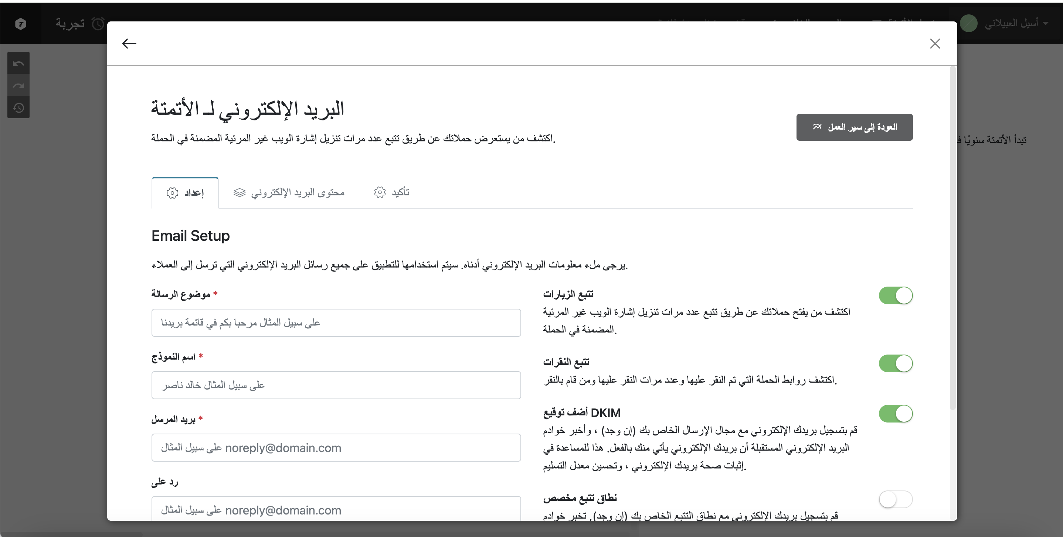Close the email automation dialog

coord(935,44)
